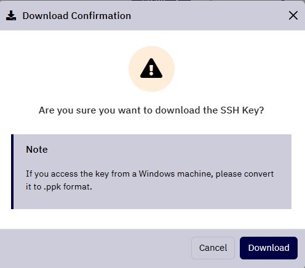The height and width of the screenshot is (268, 305).
Task: Click the SSH Key confirmation question
Action: (x=151, y=110)
